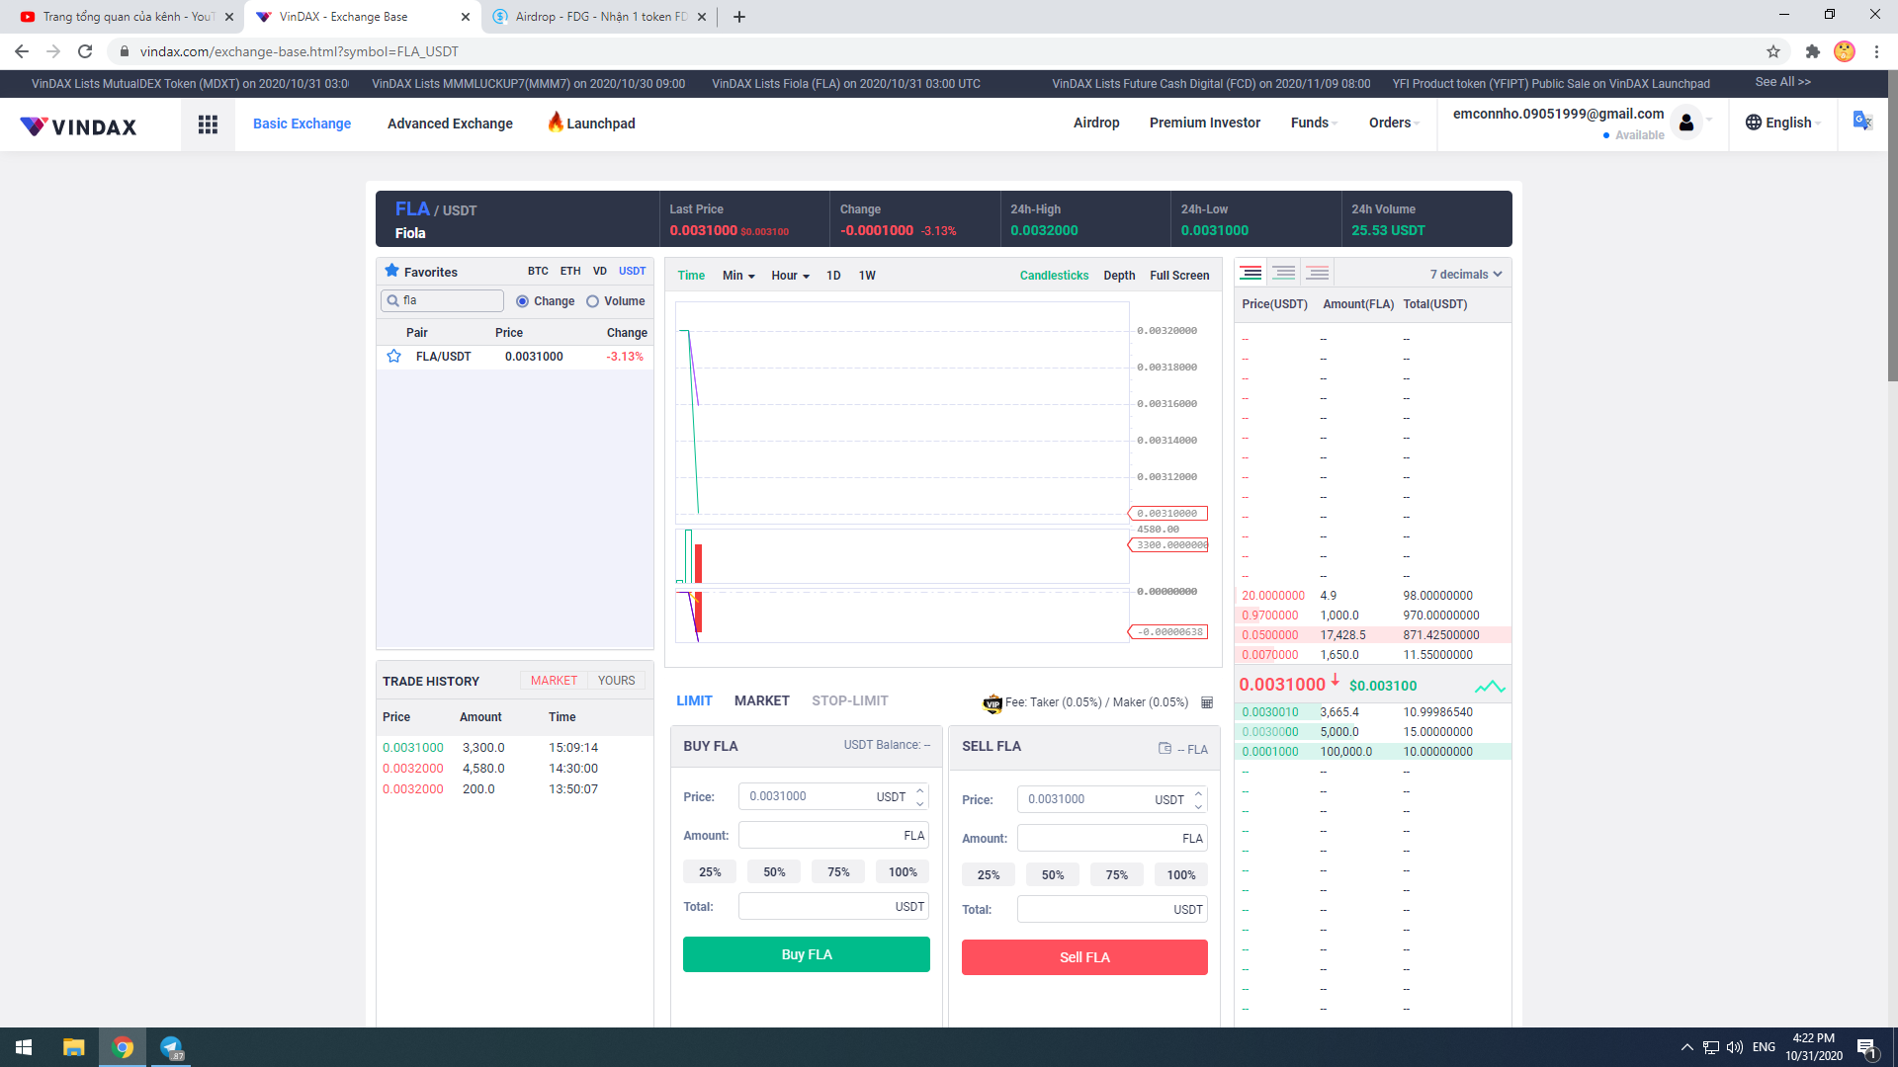Image resolution: width=1898 pixels, height=1067 pixels.
Task: Open Telegram from the taskbar
Action: (171, 1047)
